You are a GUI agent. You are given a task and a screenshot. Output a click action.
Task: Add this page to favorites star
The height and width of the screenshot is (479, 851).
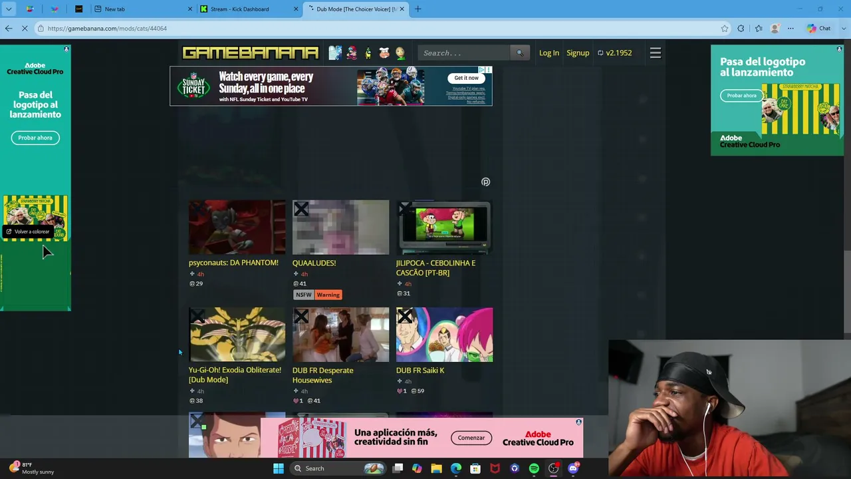[x=725, y=29]
